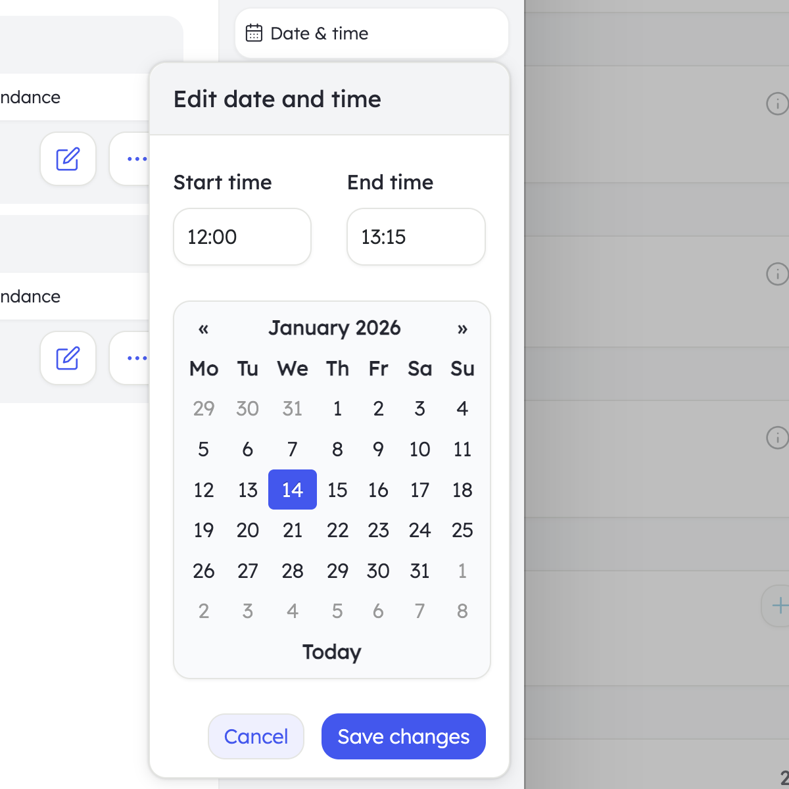
Task: Open the lower ellipsis options menu
Action: [x=136, y=358]
